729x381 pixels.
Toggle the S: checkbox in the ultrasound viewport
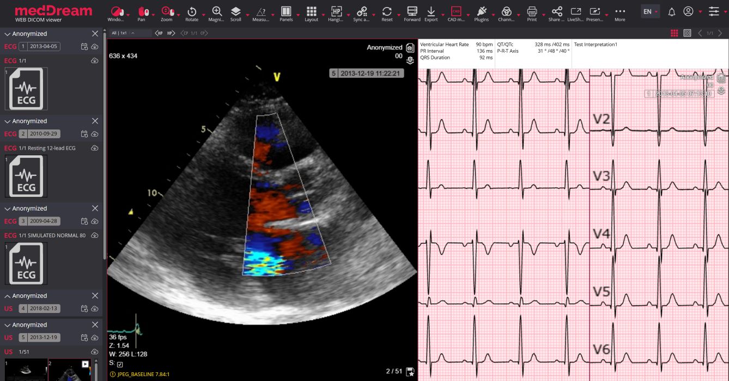(x=120, y=364)
